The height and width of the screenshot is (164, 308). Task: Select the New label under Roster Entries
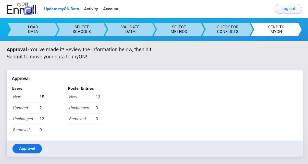73,97
